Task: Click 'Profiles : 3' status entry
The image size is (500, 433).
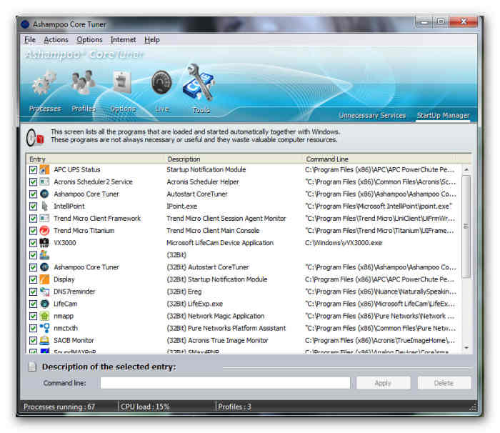Action: (x=234, y=407)
